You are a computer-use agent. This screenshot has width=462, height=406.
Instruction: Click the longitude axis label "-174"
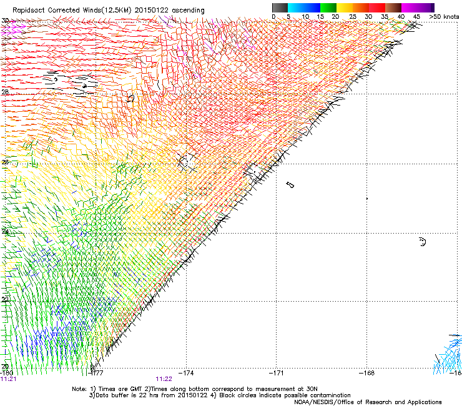[187, 373]
